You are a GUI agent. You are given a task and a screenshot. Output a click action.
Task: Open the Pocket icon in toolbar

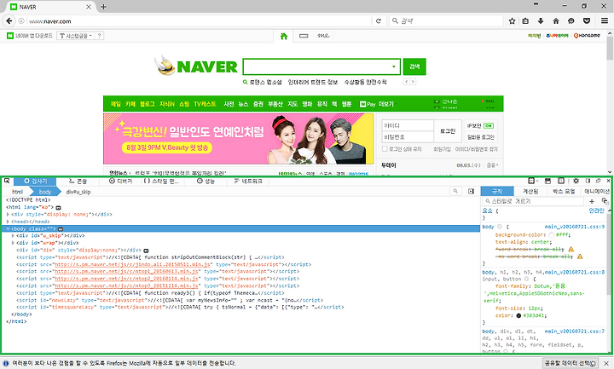[x=587, y=21]
